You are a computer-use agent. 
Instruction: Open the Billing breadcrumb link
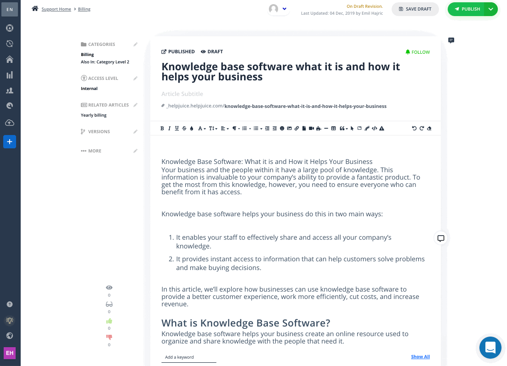[84, 9]
